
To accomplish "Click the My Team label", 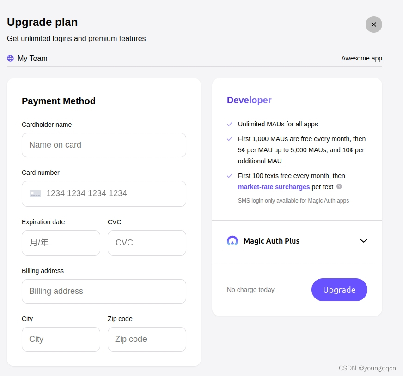I will [x=32, y=59].
